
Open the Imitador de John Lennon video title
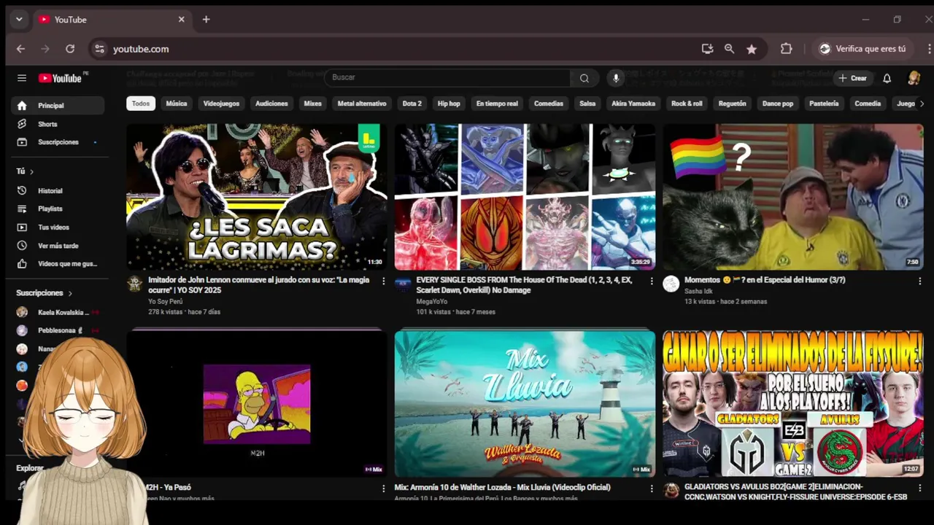point(259,285)
